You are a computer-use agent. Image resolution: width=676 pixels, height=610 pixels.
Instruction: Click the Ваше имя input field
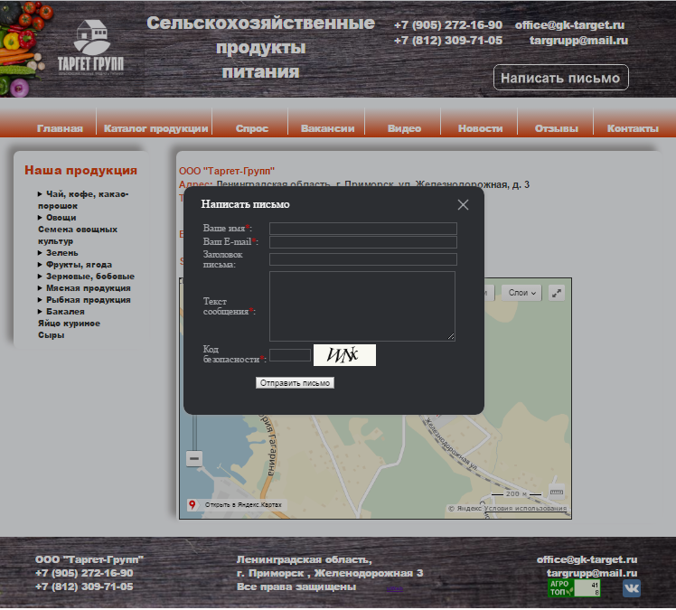(x=363, y=229)
